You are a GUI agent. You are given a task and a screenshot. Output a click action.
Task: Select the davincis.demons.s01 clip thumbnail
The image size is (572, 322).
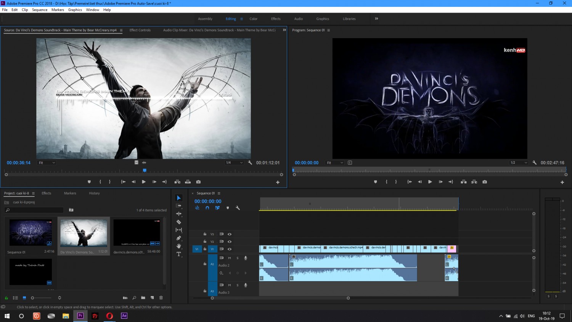[137, 233]
